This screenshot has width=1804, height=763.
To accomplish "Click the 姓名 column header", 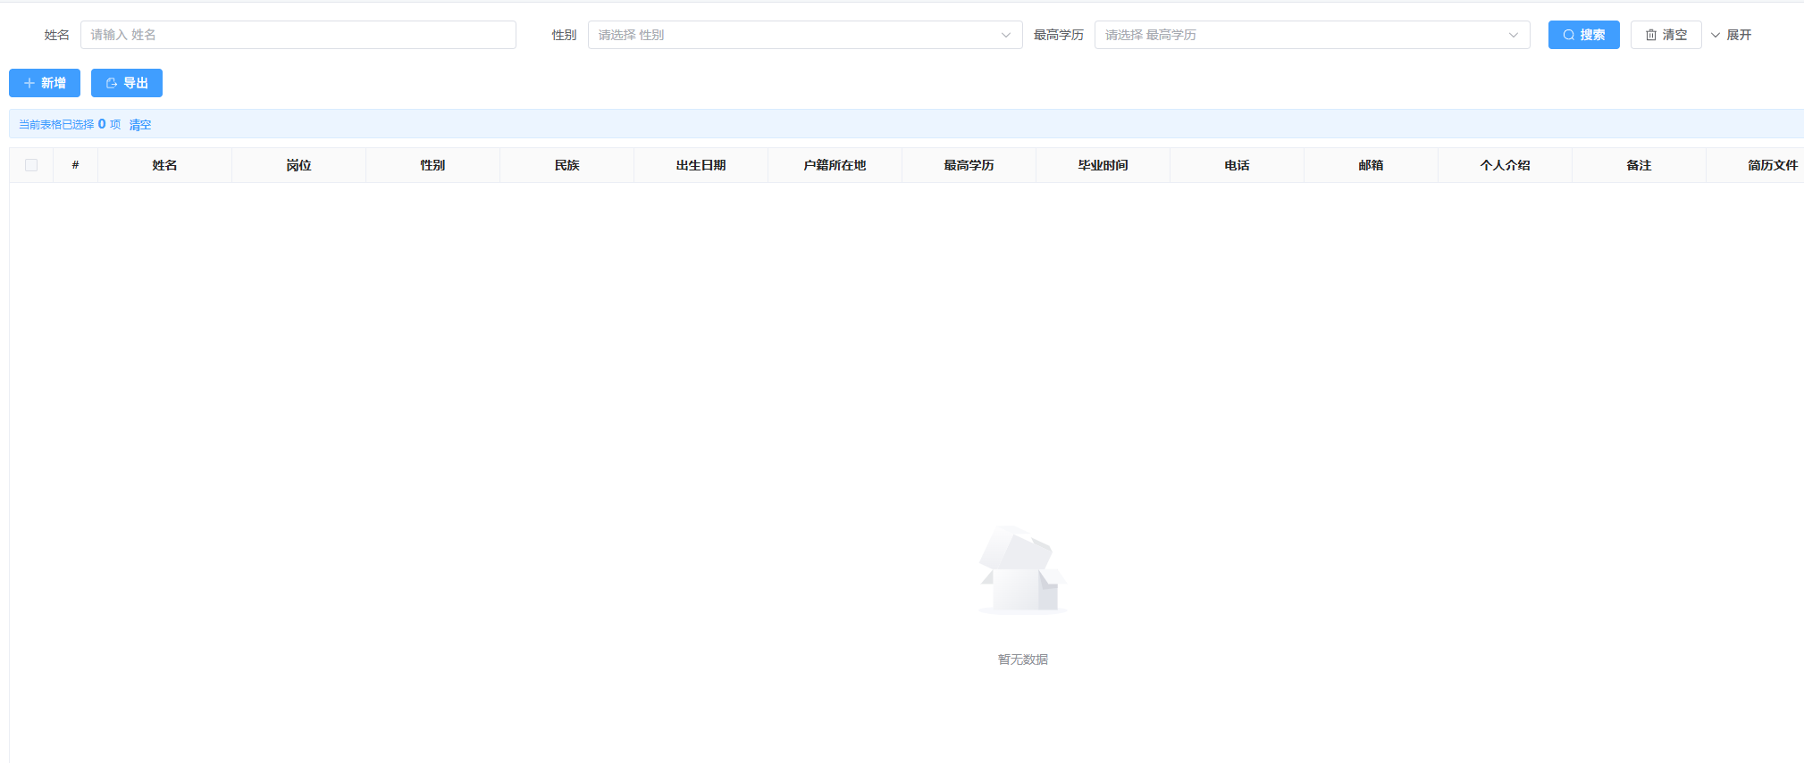I will (164, 165).
